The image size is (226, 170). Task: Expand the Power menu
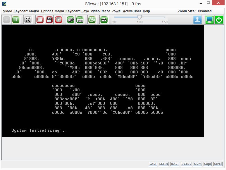[x=116, y=11]
